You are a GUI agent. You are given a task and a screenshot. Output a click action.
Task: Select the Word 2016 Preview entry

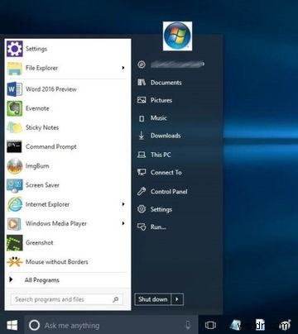tap(68, 89)
